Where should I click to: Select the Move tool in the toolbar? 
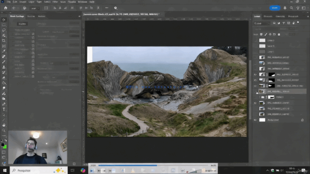4,20
